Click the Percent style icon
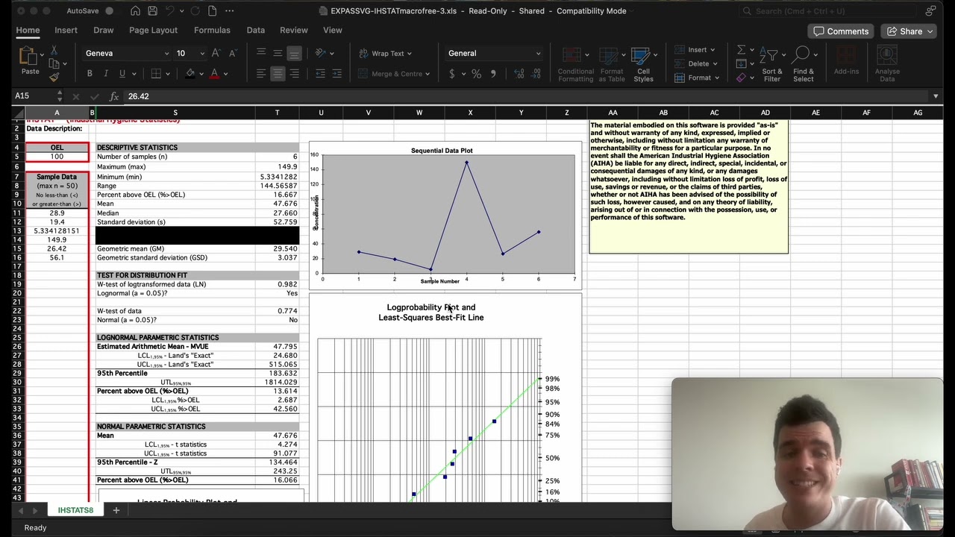The height and width of the screenshot is (537, 955). (x=476, y=74)
